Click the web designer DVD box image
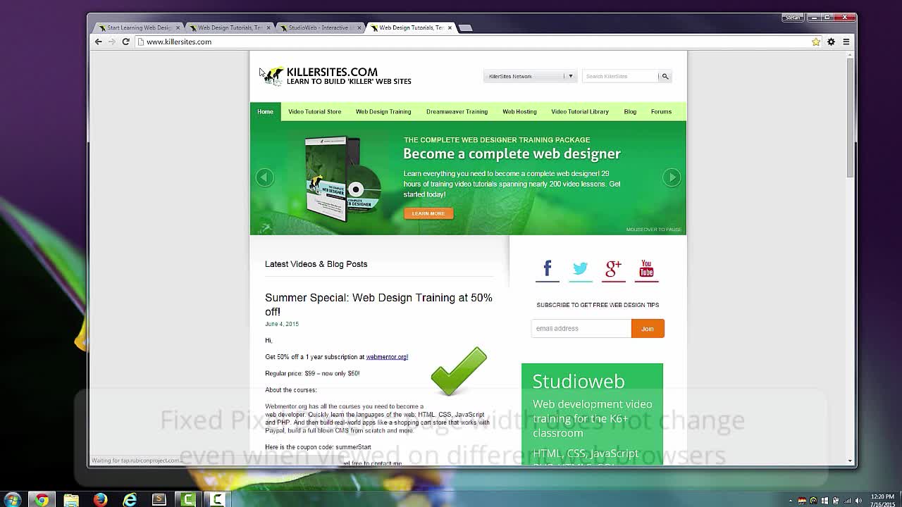 342,179
